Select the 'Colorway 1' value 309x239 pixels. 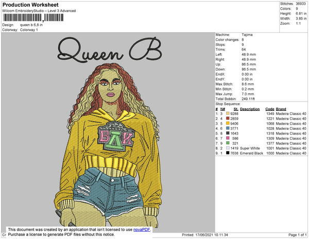pyautogui.click(x=29, y=30)
